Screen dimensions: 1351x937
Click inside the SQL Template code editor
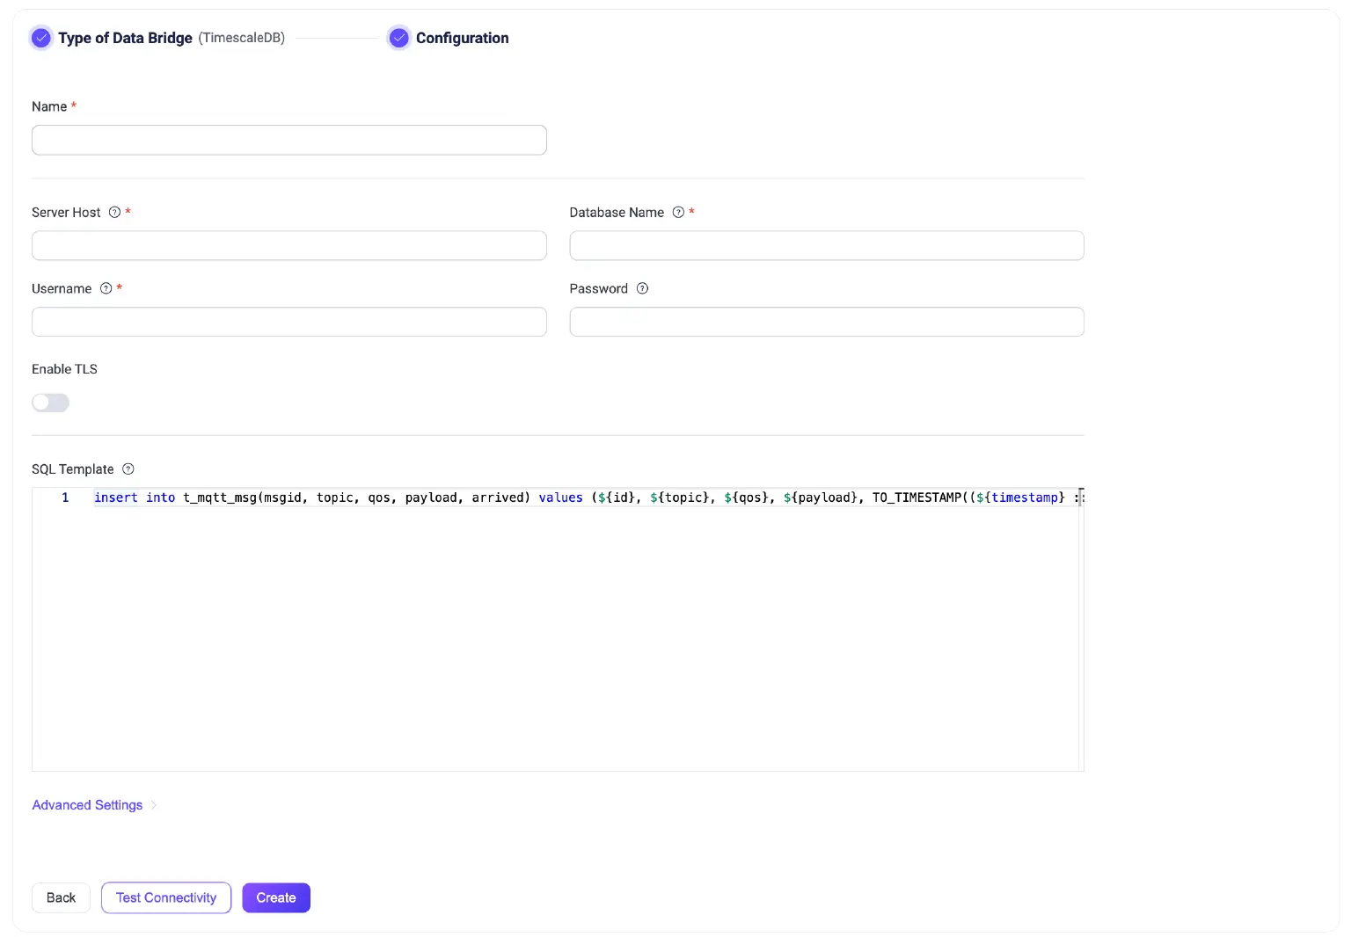tap(554, 633)
